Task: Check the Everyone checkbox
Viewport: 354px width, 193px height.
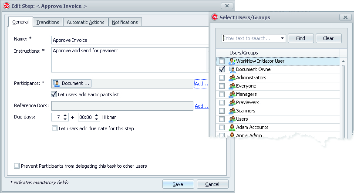Action: click(222, 86)
